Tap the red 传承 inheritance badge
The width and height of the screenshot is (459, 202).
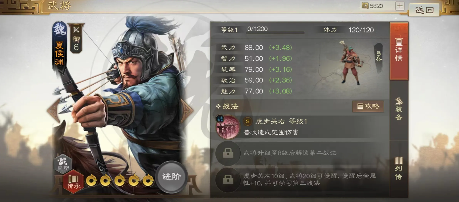[x=73, y=182]
